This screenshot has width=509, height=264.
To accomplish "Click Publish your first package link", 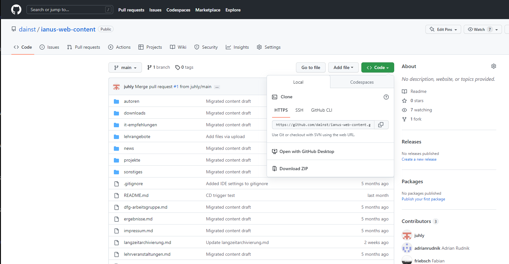I will click(423, 199).
